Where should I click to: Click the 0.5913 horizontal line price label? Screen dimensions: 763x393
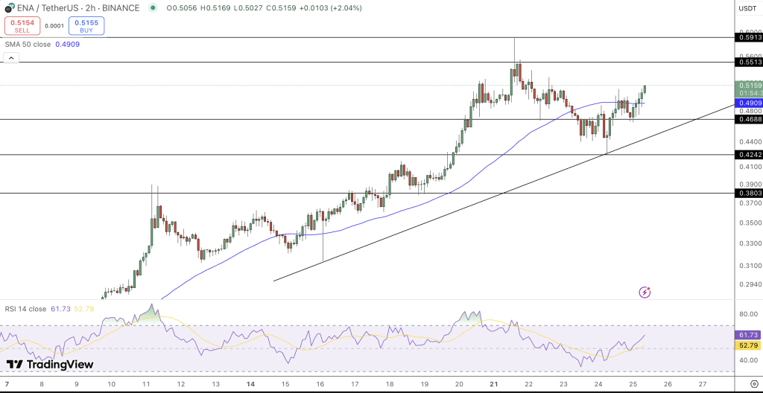pyautogui.click(x=749, y=37)
